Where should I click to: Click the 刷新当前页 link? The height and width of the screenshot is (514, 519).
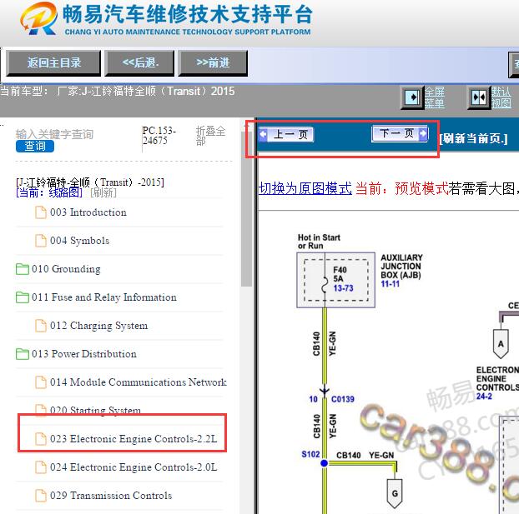pos(474,138)
